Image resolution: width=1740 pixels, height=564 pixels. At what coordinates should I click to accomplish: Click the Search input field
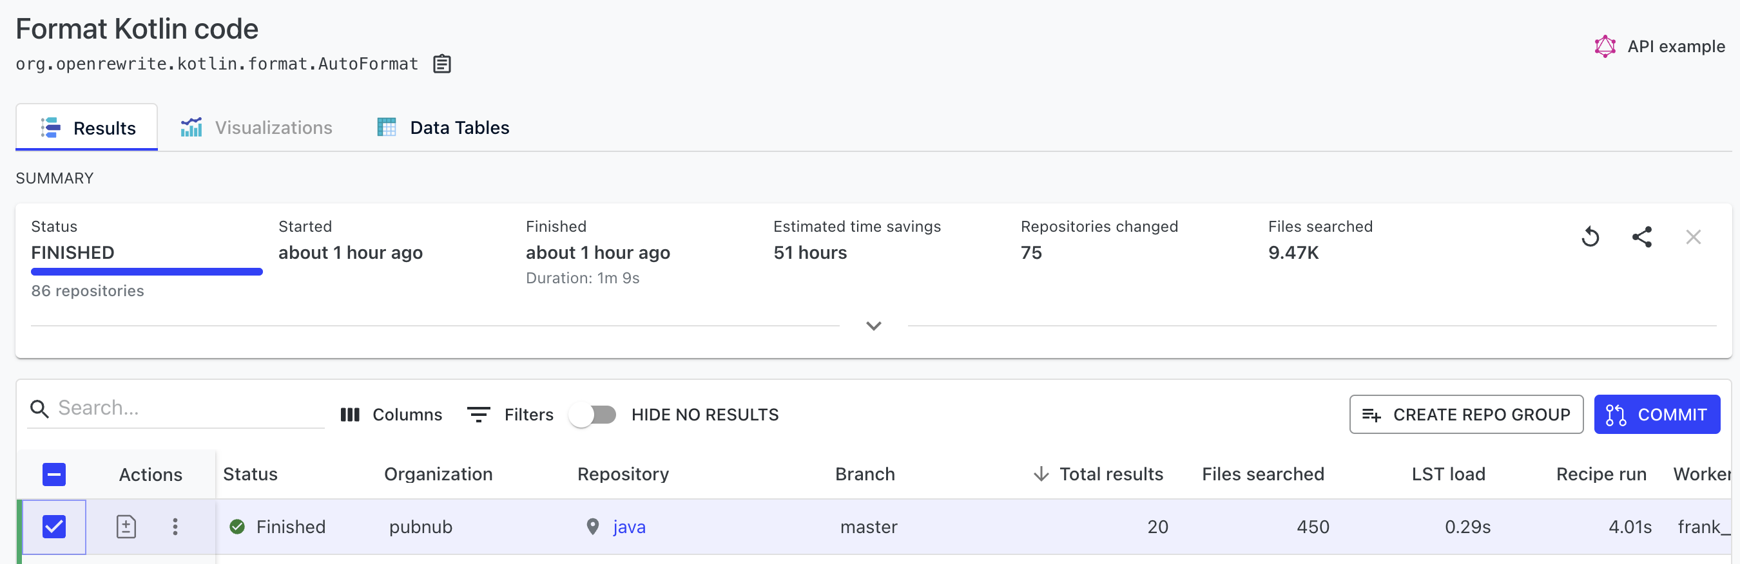[176, 408]
